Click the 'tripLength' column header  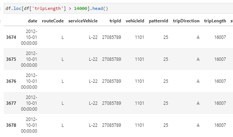[215, 21]
